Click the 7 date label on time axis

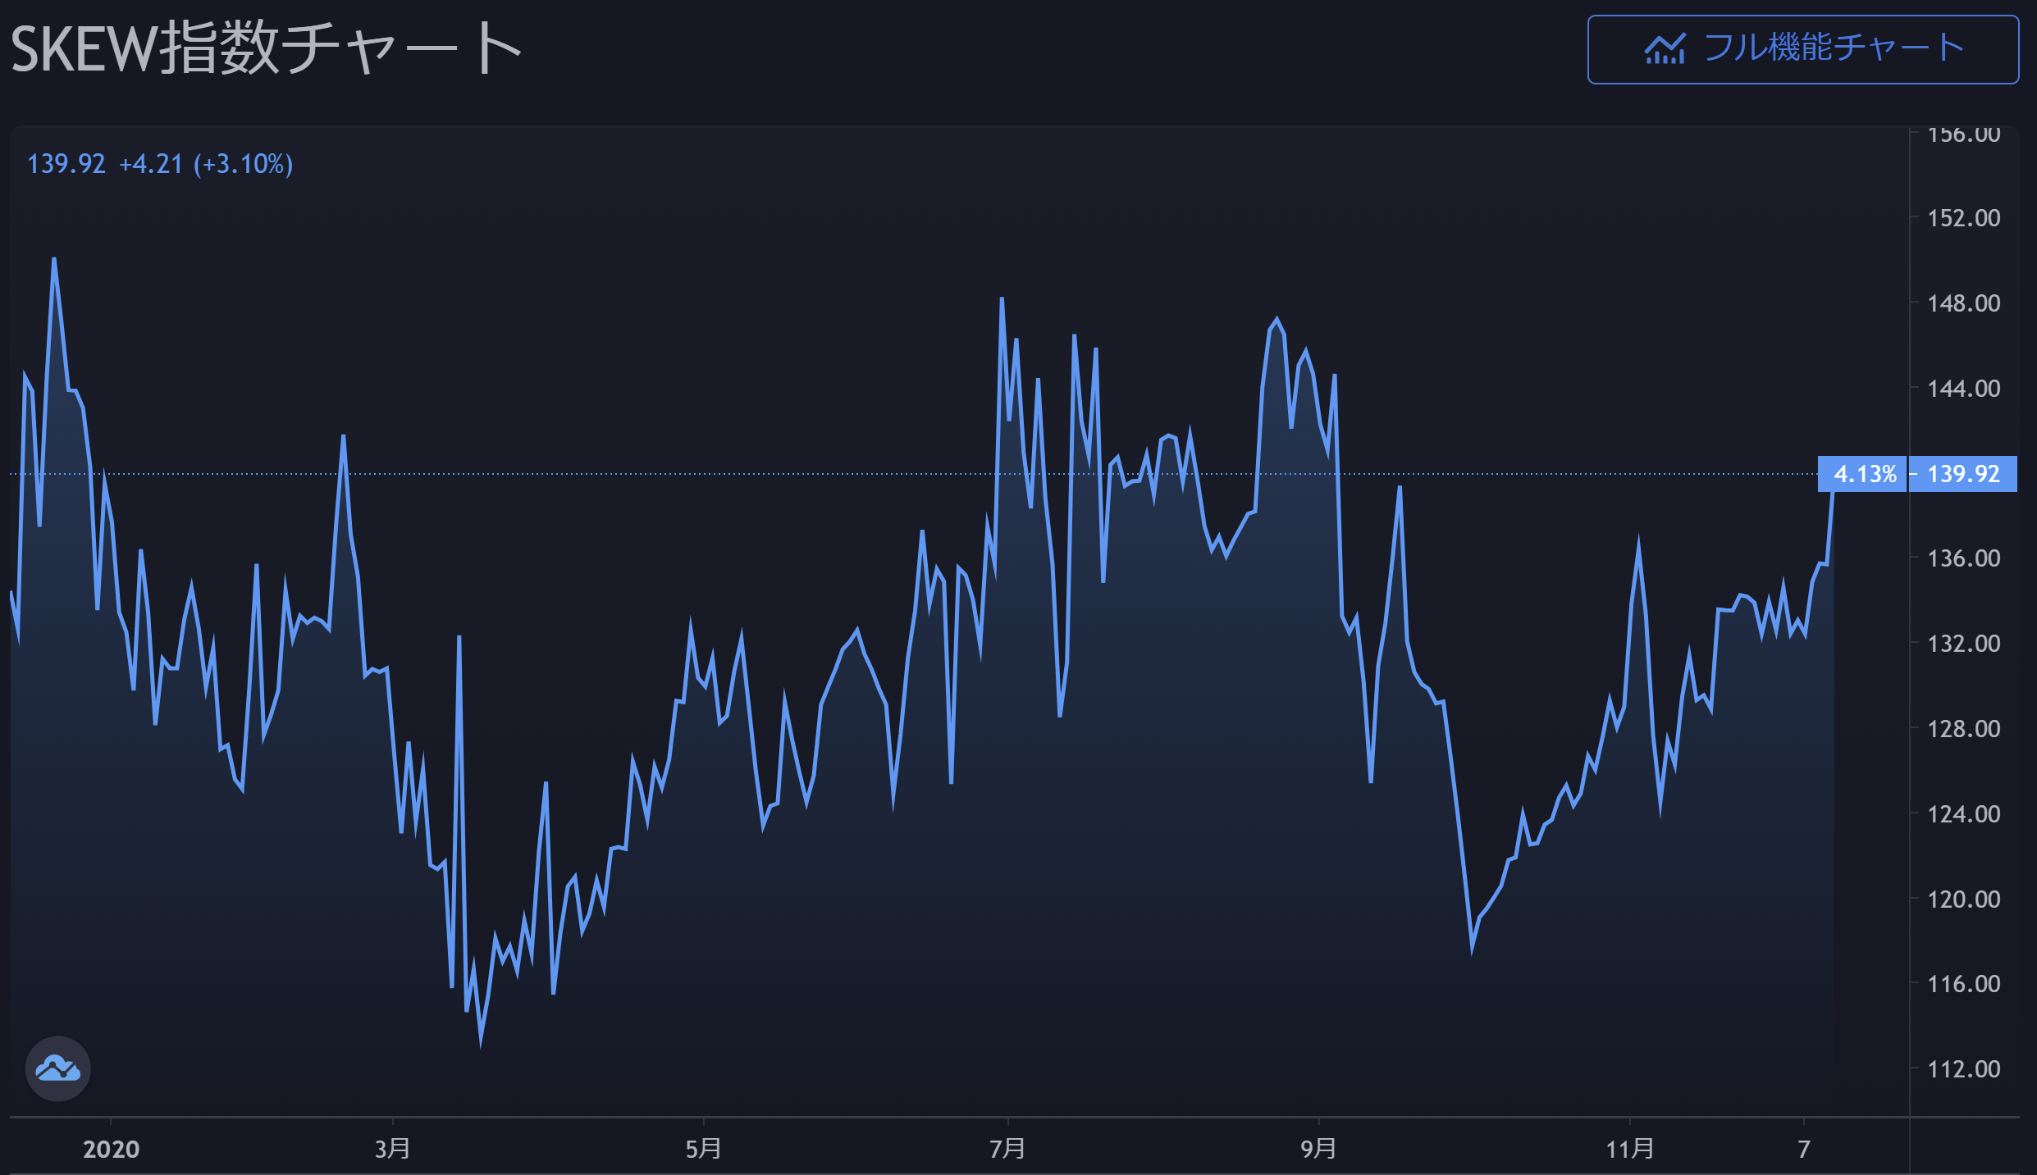(x=1803, y=1149)
